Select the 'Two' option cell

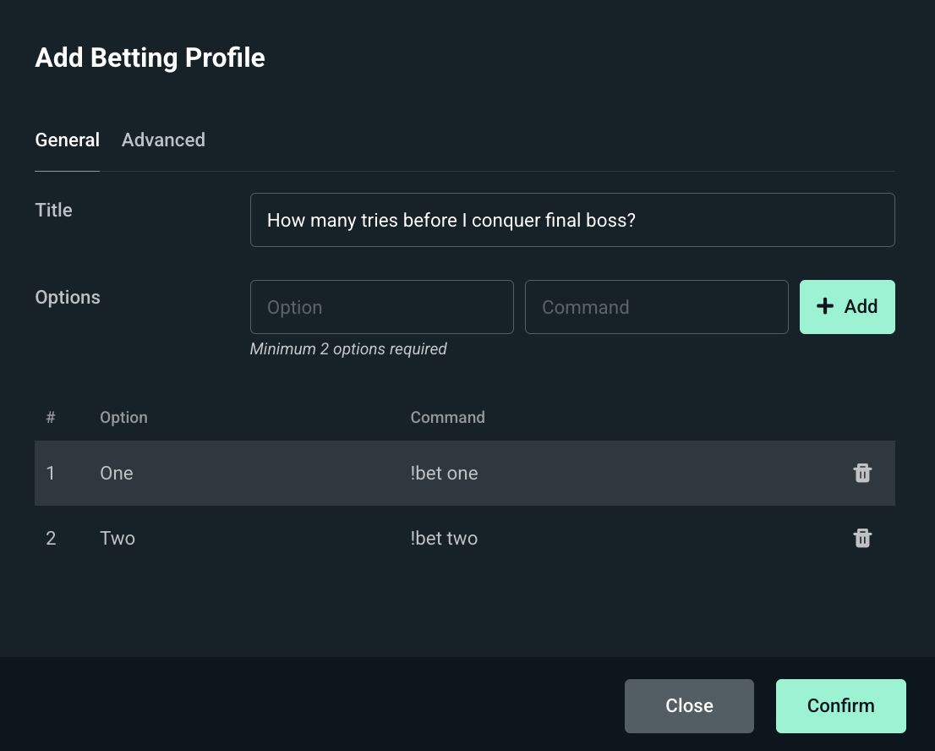coord(118,538)
